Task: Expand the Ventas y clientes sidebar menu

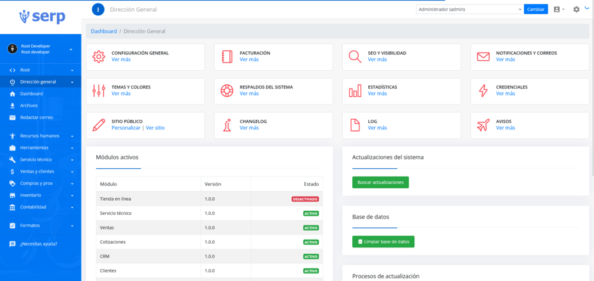Action: pos(41,171)
